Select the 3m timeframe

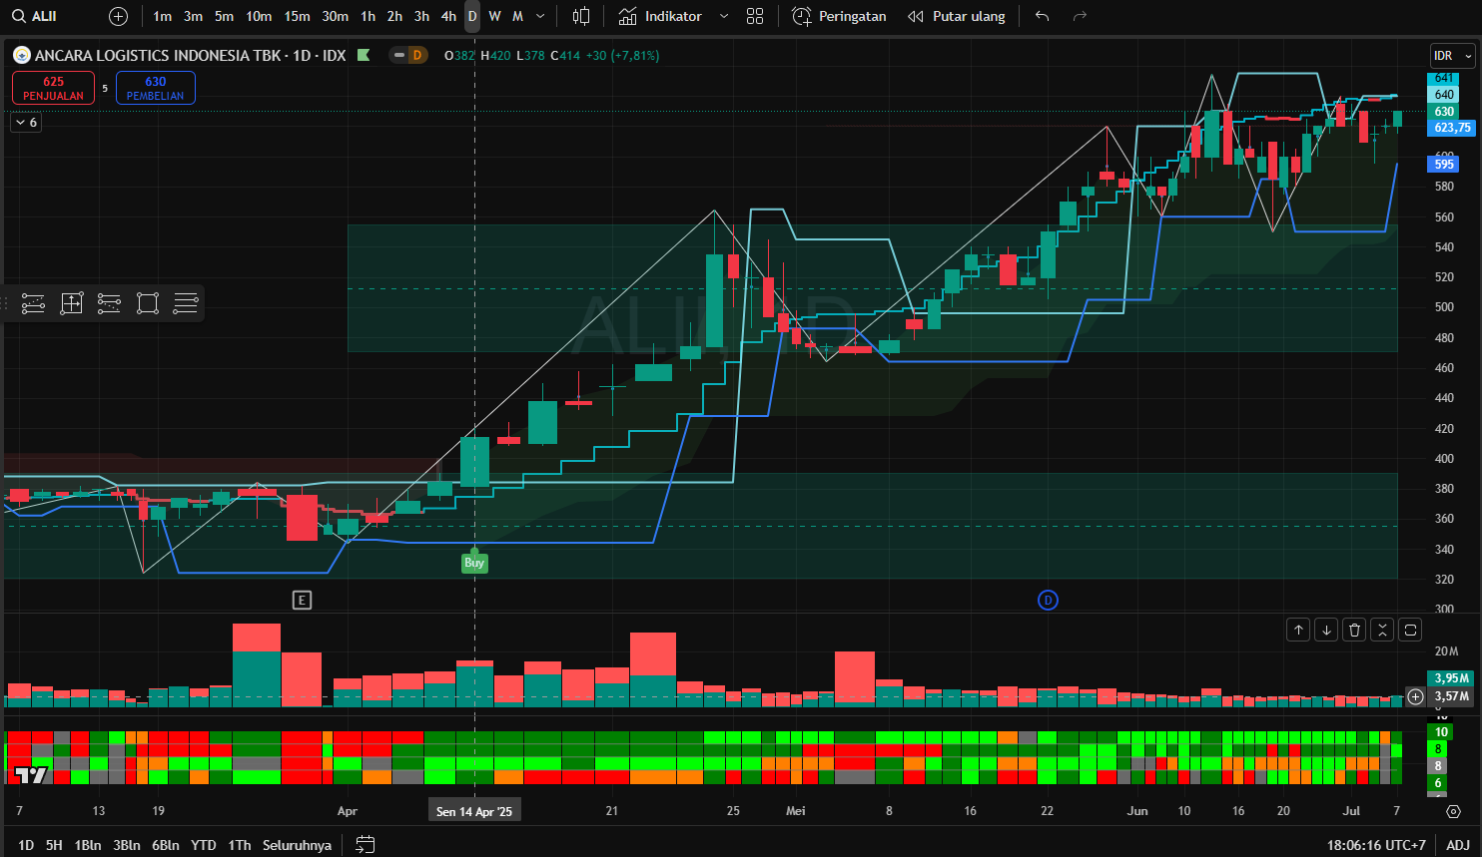coord(193,16)
